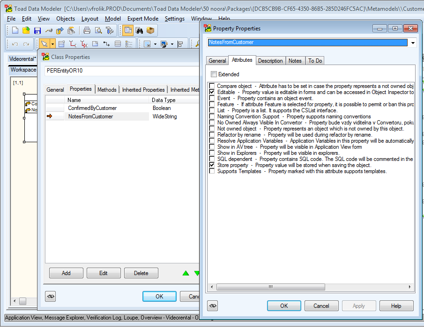Click the connection plug icon in toolbar
Image resolution: width=424 pixels, height=327 pixels.
pos(49,30)
